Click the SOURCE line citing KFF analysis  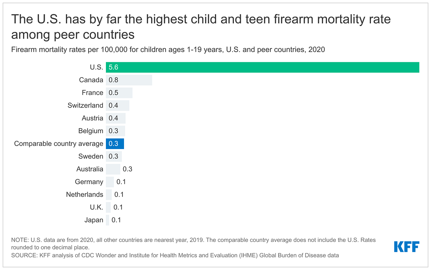pyautogui.click(x=175, y=255)
